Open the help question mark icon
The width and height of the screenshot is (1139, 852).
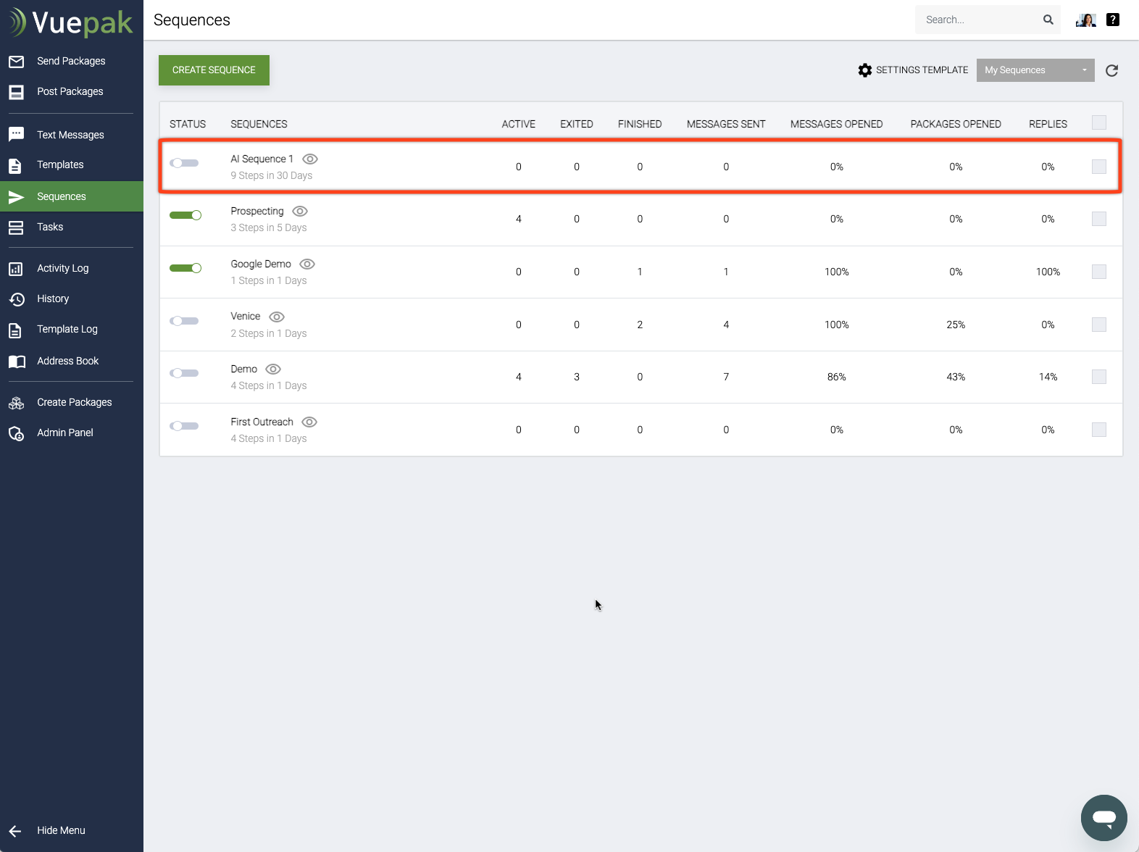click(1113, 20)
